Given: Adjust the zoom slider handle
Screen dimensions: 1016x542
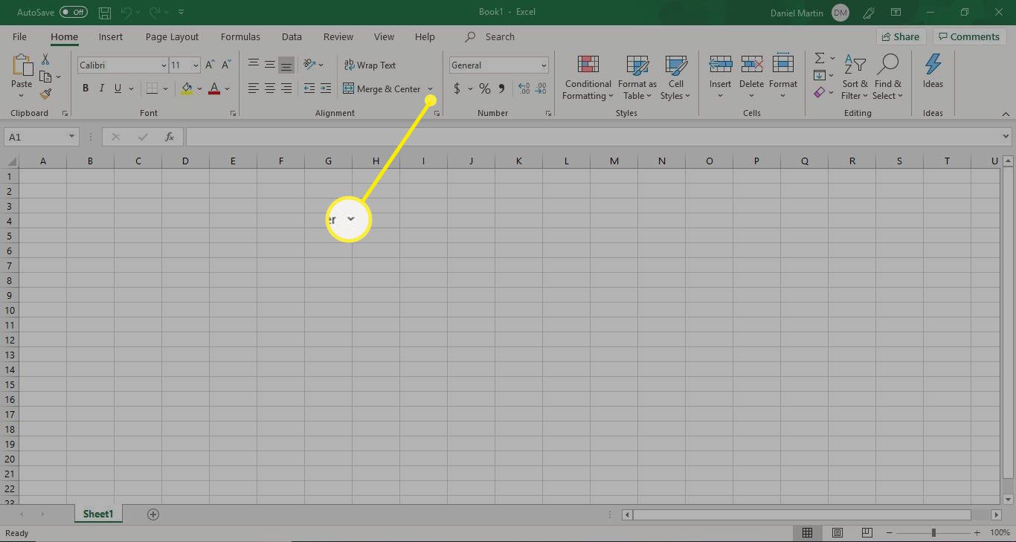Looking at the screenshot, I should (933, 532).
